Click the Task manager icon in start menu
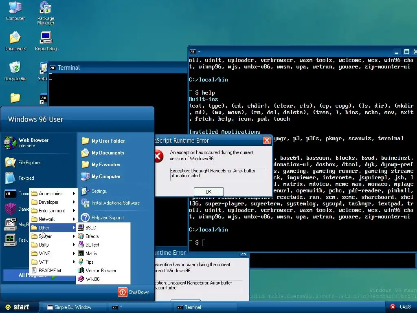This screenshot has height=313, width=417. pos(10,240)
